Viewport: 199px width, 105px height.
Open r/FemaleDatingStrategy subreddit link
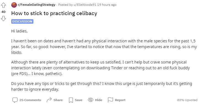37,5
